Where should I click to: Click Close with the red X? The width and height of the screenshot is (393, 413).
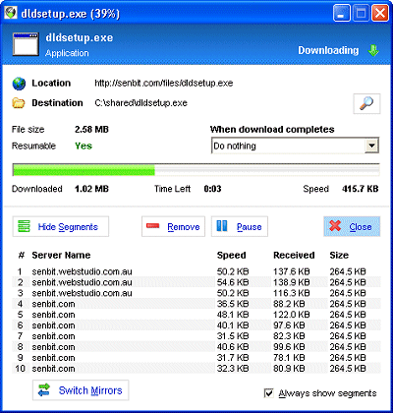tap(352, 226)
